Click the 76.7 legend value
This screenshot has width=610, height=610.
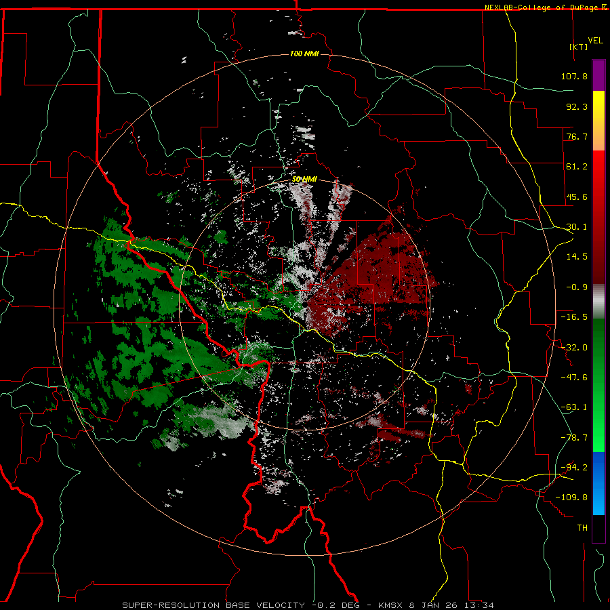(577, 136)
